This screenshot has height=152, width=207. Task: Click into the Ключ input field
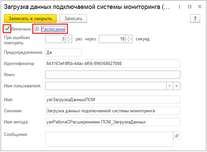(112, 75)
